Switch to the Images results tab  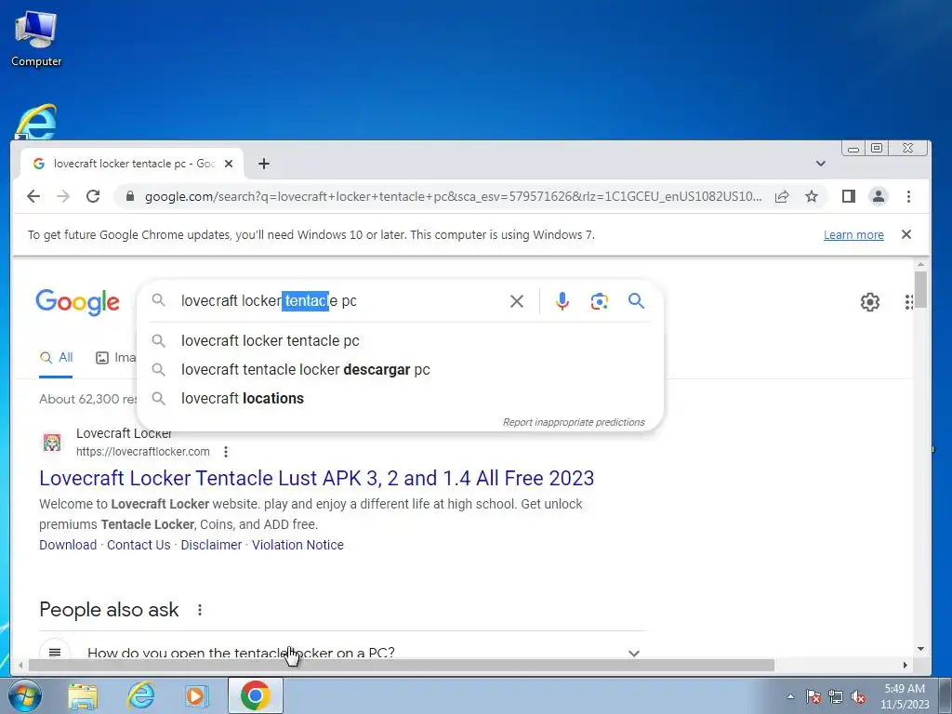115,358
